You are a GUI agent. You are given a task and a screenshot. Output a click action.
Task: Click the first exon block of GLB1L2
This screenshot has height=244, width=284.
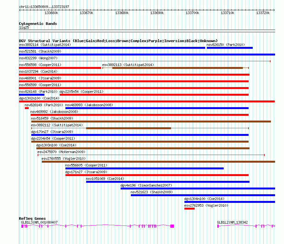pos(218,226)
